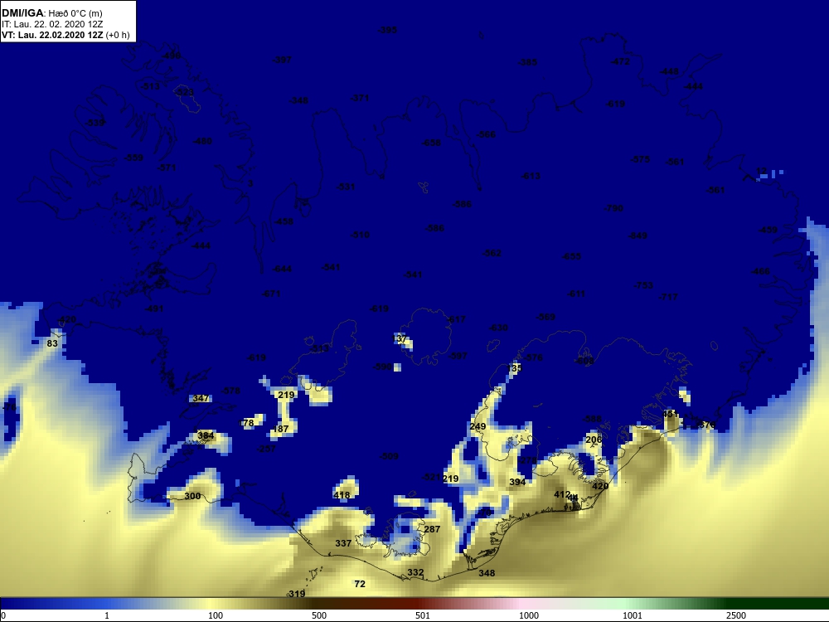Click the '12' value at the east coast
The width and height of the screenshot is (829, 622).
point(761,171)
